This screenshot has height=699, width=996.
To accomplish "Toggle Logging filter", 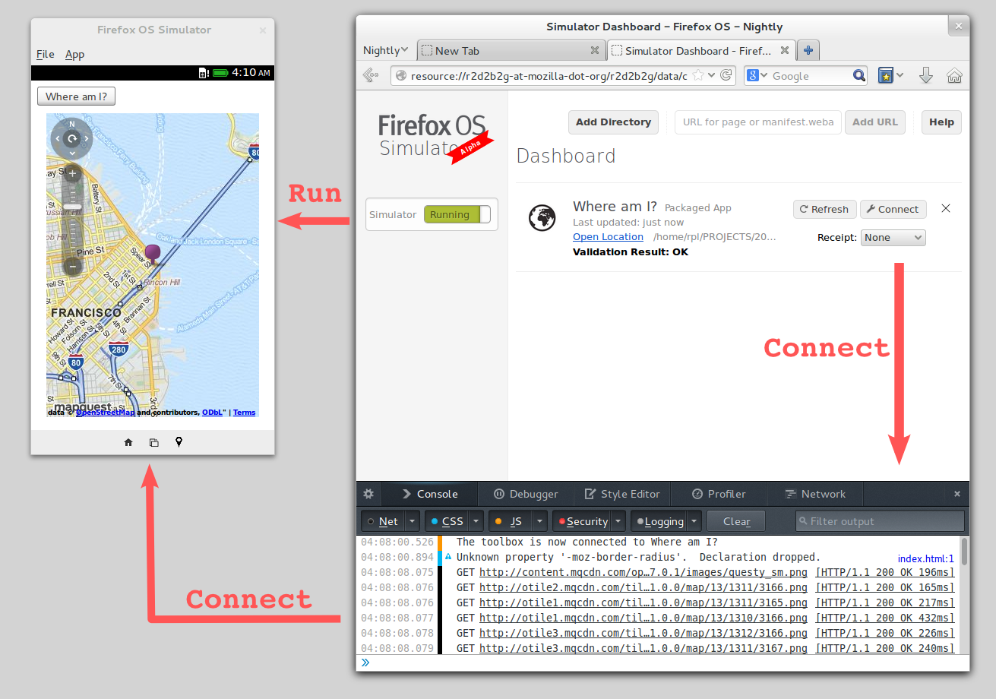I will tap(659, 521).
